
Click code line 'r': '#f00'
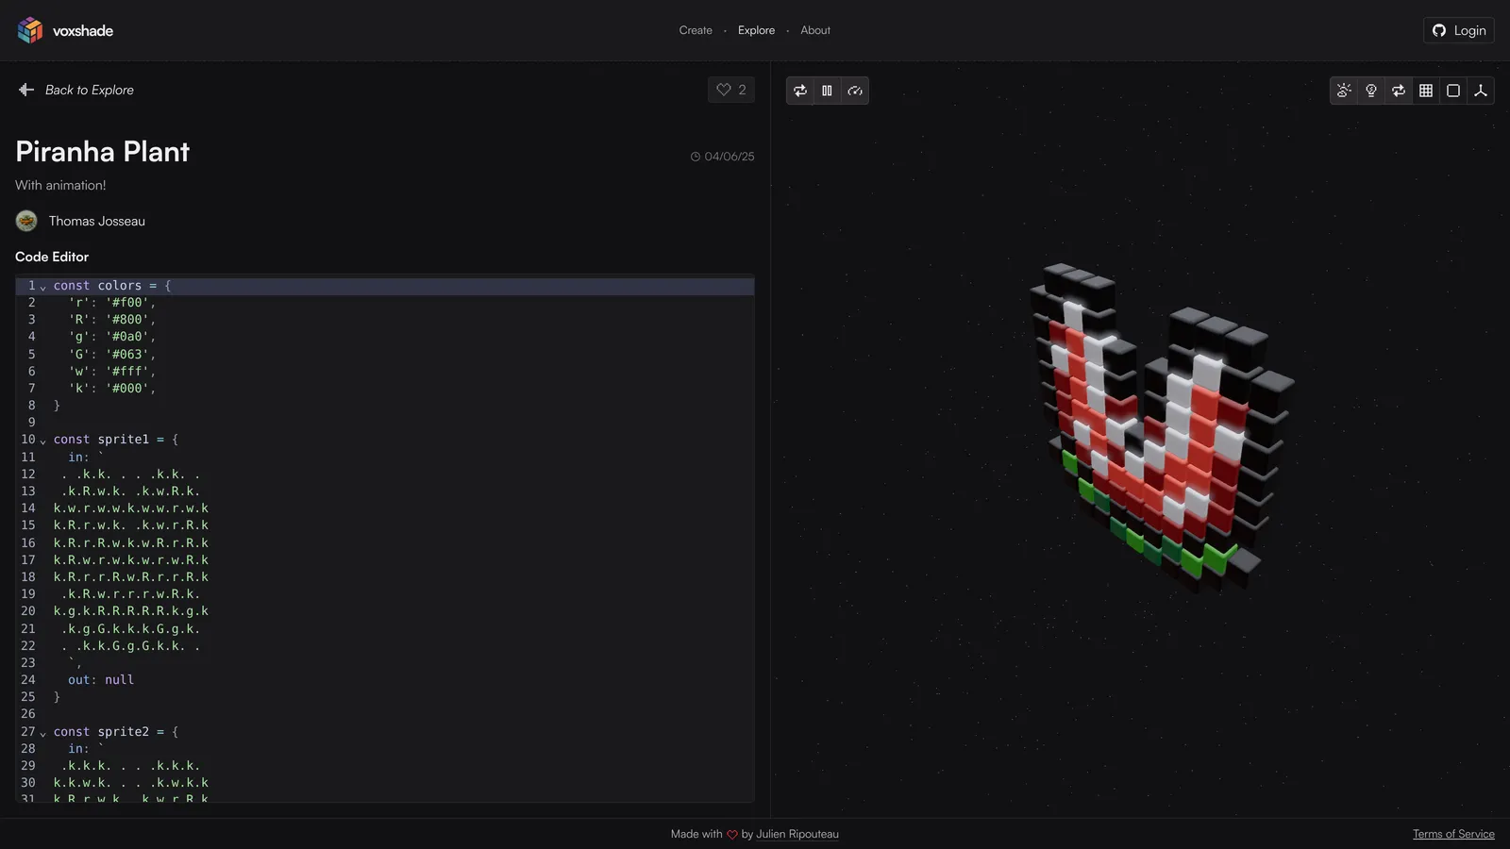(112, 303)
